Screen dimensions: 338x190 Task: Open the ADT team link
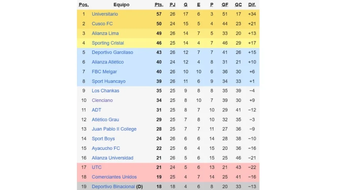point(97,110)
